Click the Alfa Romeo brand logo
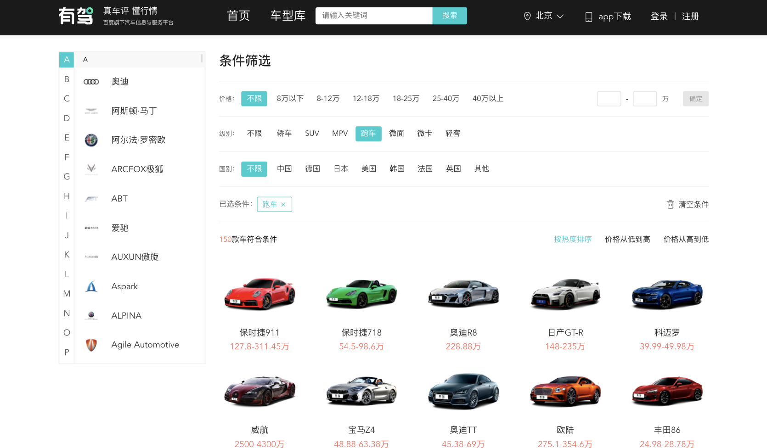The image size is (767, 448). 91,140
